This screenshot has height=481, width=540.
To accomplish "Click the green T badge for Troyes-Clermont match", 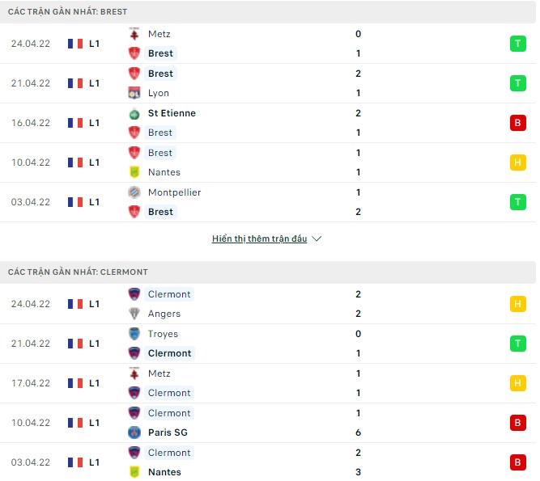I will point(517,344).
